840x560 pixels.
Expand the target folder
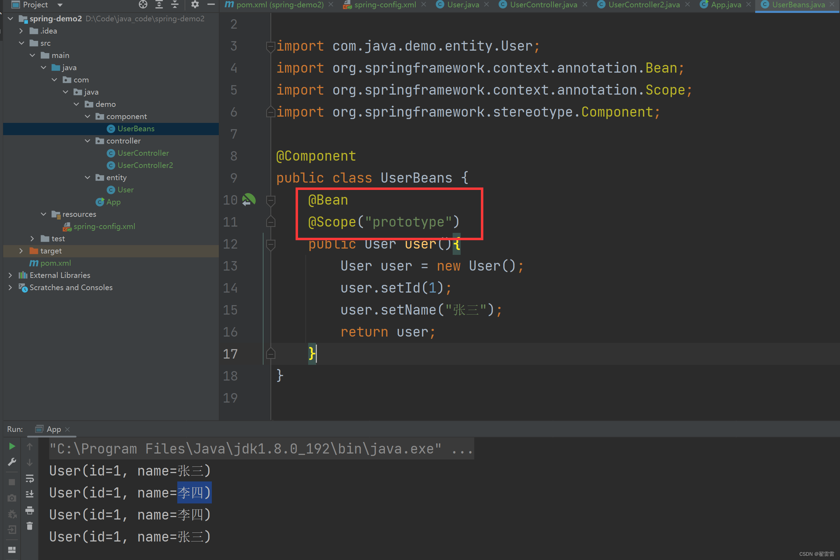click(x=21, y=251)
